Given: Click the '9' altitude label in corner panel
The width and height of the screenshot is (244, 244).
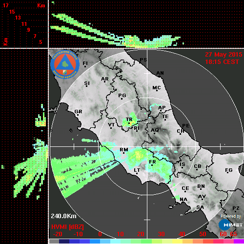Looking at the screenshot, I should (x=29, y=30).
